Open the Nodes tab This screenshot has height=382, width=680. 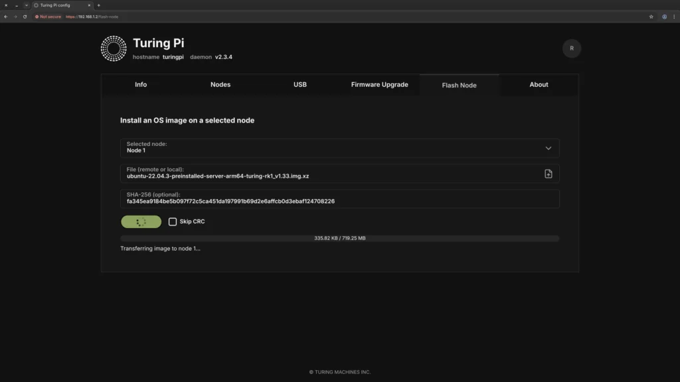click(x=220, y=84)
